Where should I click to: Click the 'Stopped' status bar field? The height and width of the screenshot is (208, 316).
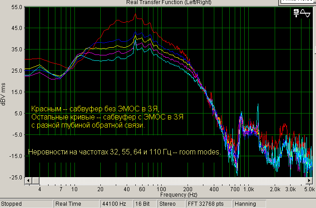click(26, 204)
